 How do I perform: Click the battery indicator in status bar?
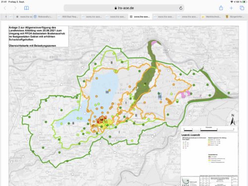coord(244,2)
